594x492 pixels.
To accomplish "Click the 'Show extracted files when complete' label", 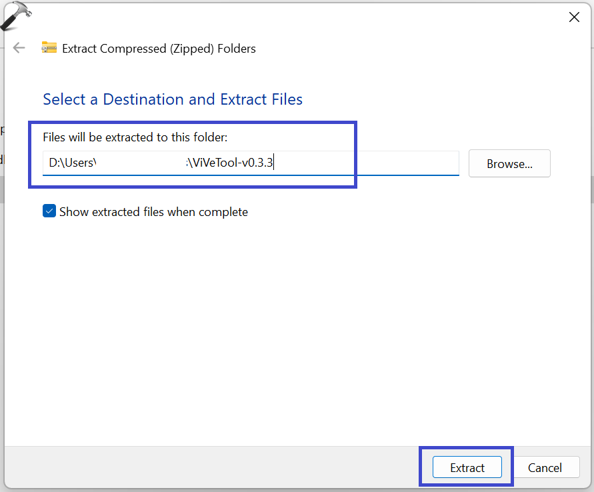I will tap(153, 212).
